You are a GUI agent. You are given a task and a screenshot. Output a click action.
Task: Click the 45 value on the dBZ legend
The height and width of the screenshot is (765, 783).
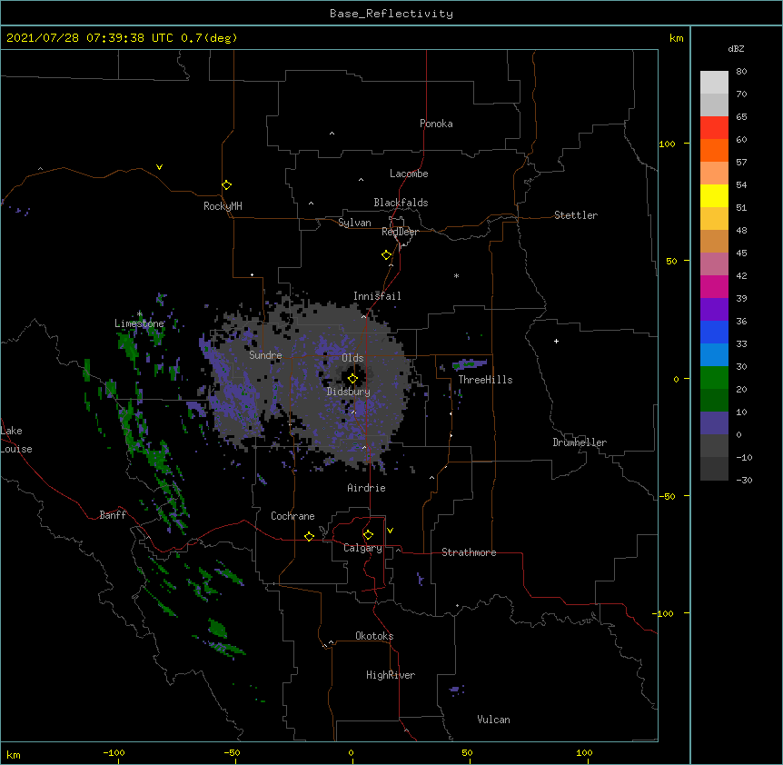[x=741, y=253]
